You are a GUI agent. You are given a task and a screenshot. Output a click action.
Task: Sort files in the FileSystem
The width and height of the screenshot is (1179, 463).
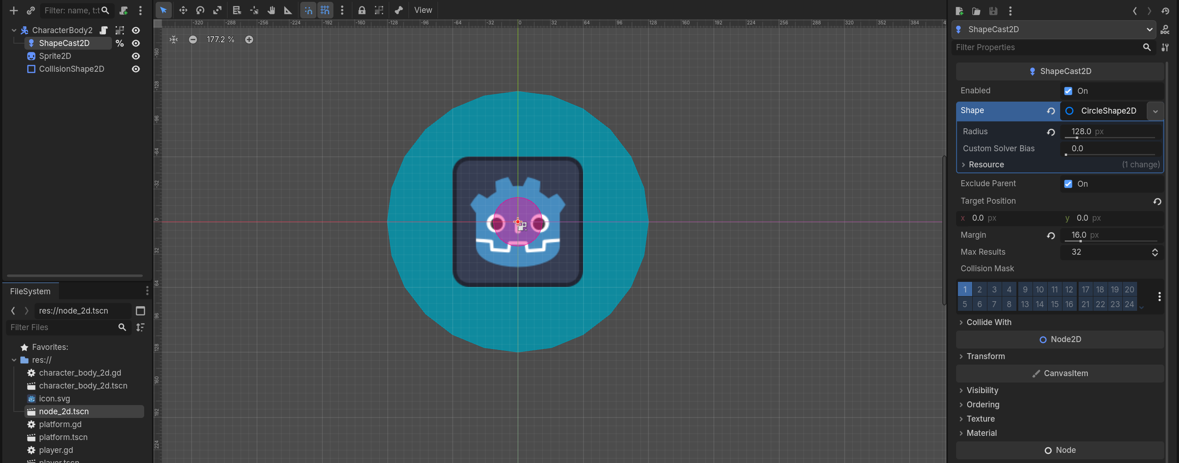tap(140, 327)
